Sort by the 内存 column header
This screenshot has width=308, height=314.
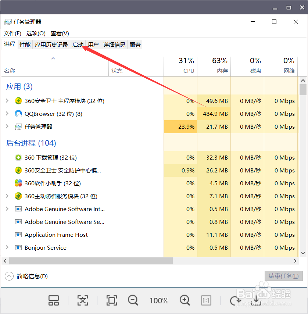pos(214,66)
